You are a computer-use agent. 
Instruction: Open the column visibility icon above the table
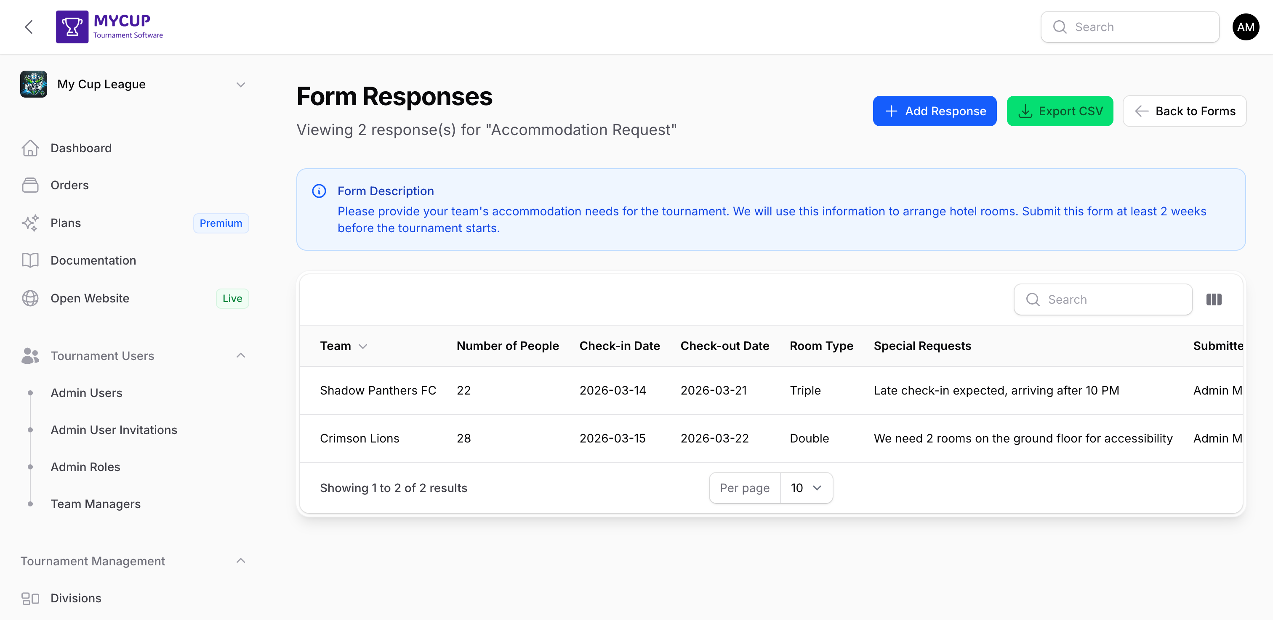[x=1214, y=299]
